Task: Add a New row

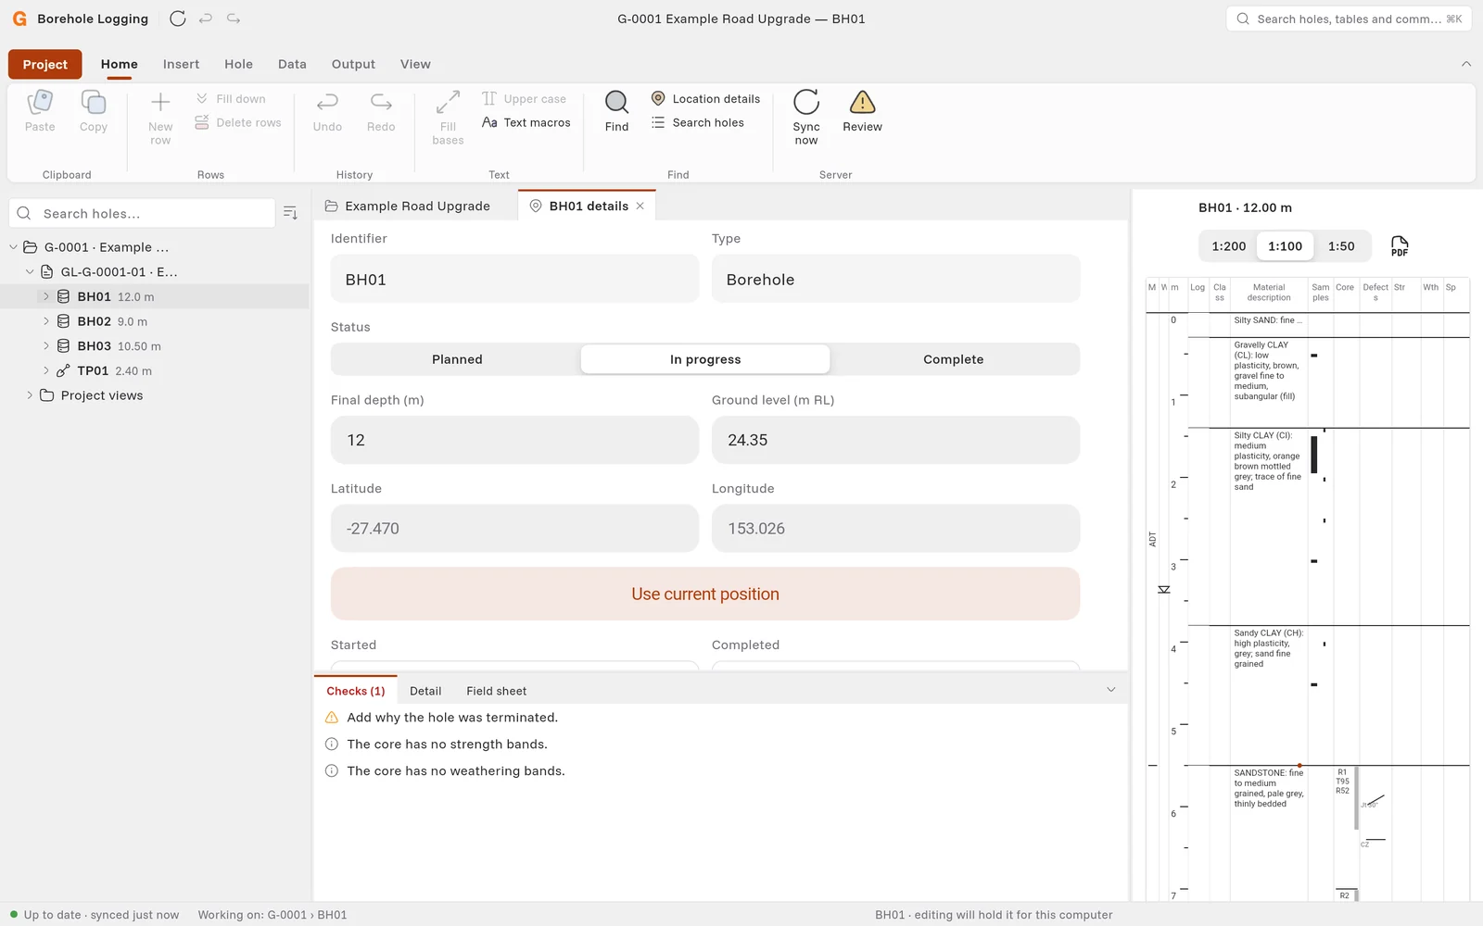Action: [x=160, y=118]
